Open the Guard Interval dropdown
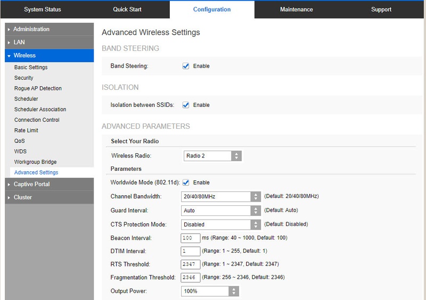426x300 pixels. coord(220,211)
